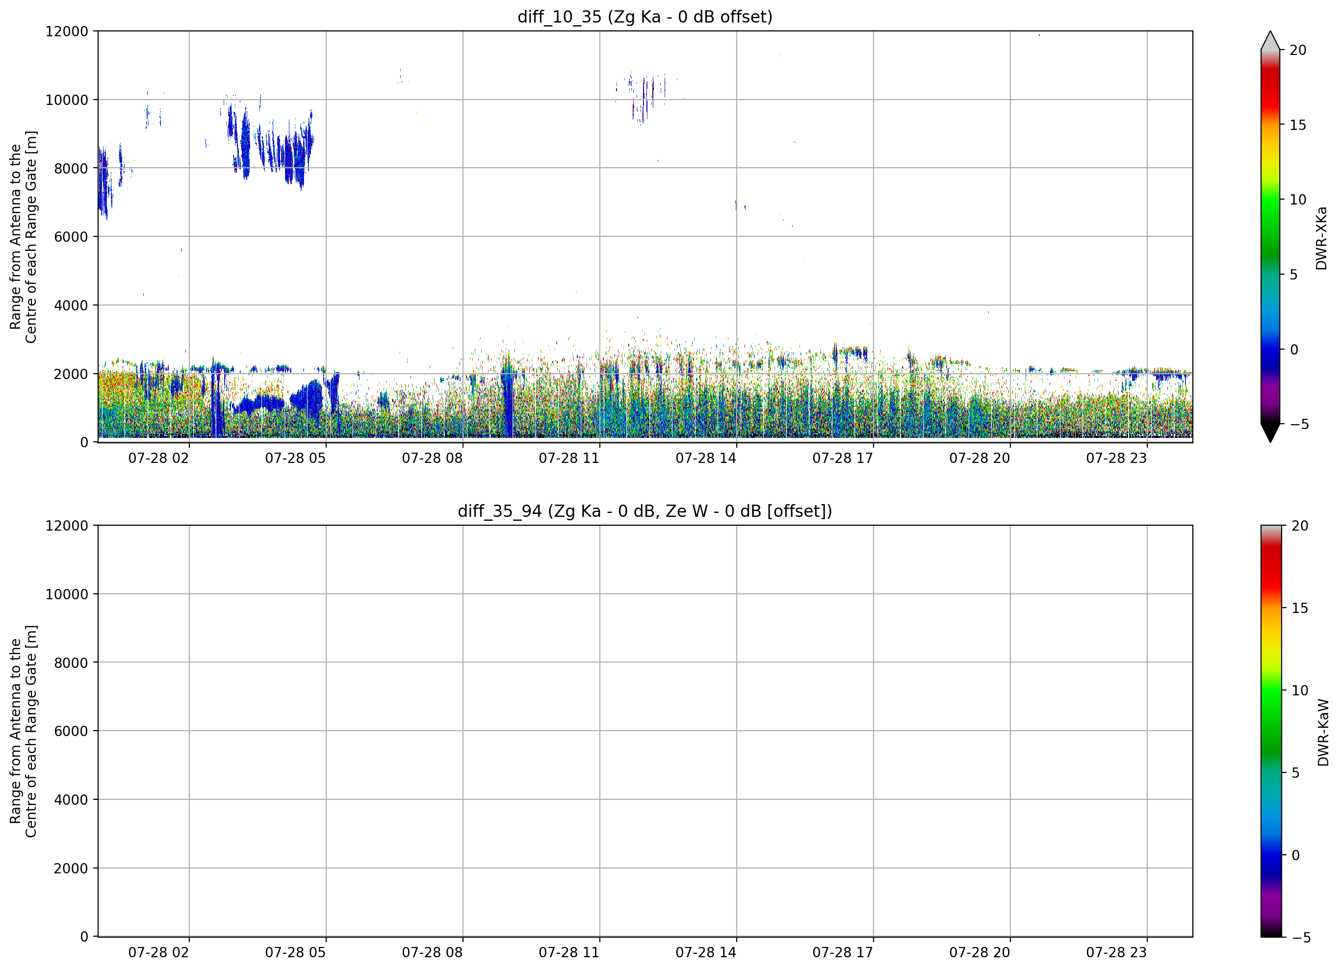Click the 12000 y-axis label of top plot
Image resolution: width=1340 pixels, height=970 pixels.
click(66, 31)
